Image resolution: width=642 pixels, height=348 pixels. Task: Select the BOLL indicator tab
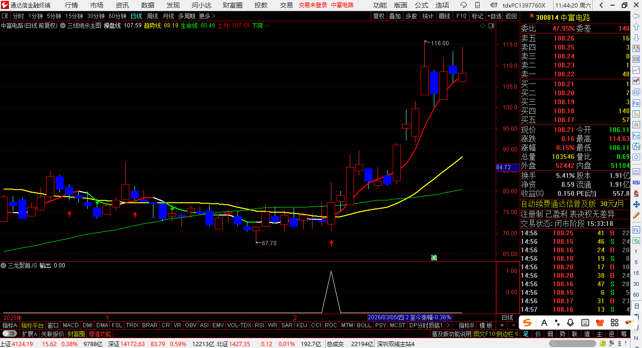click(364, 325)
